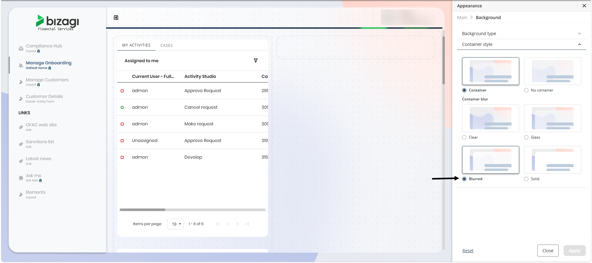
Task: Click the Customer Details sidebar icon
Action: point(21,99)
